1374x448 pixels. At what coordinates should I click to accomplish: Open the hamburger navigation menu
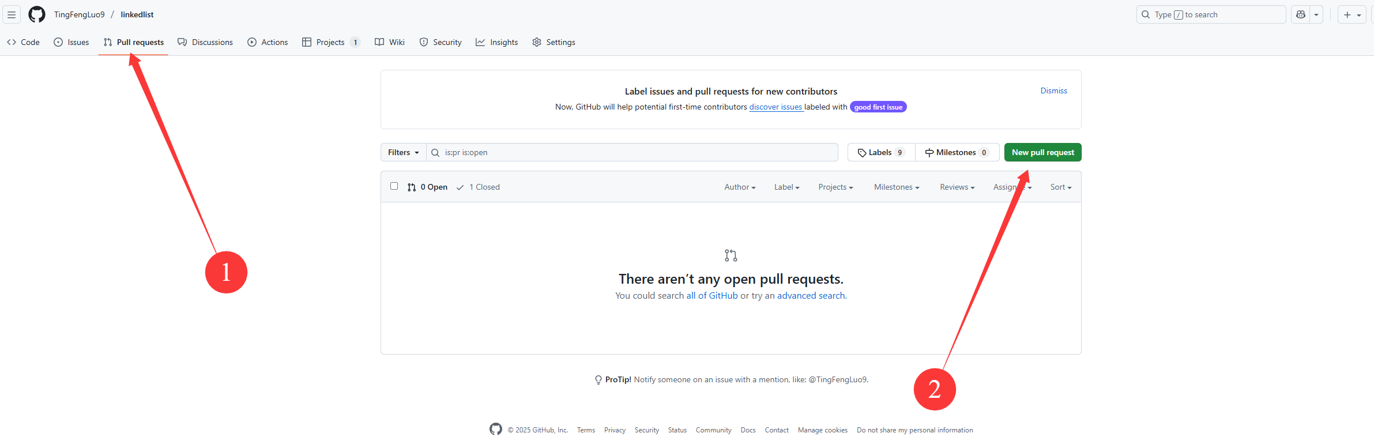(x=12, y=14)
